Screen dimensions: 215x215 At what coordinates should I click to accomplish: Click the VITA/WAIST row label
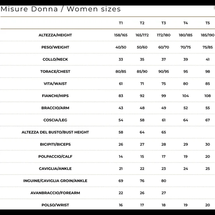[55, 84]
